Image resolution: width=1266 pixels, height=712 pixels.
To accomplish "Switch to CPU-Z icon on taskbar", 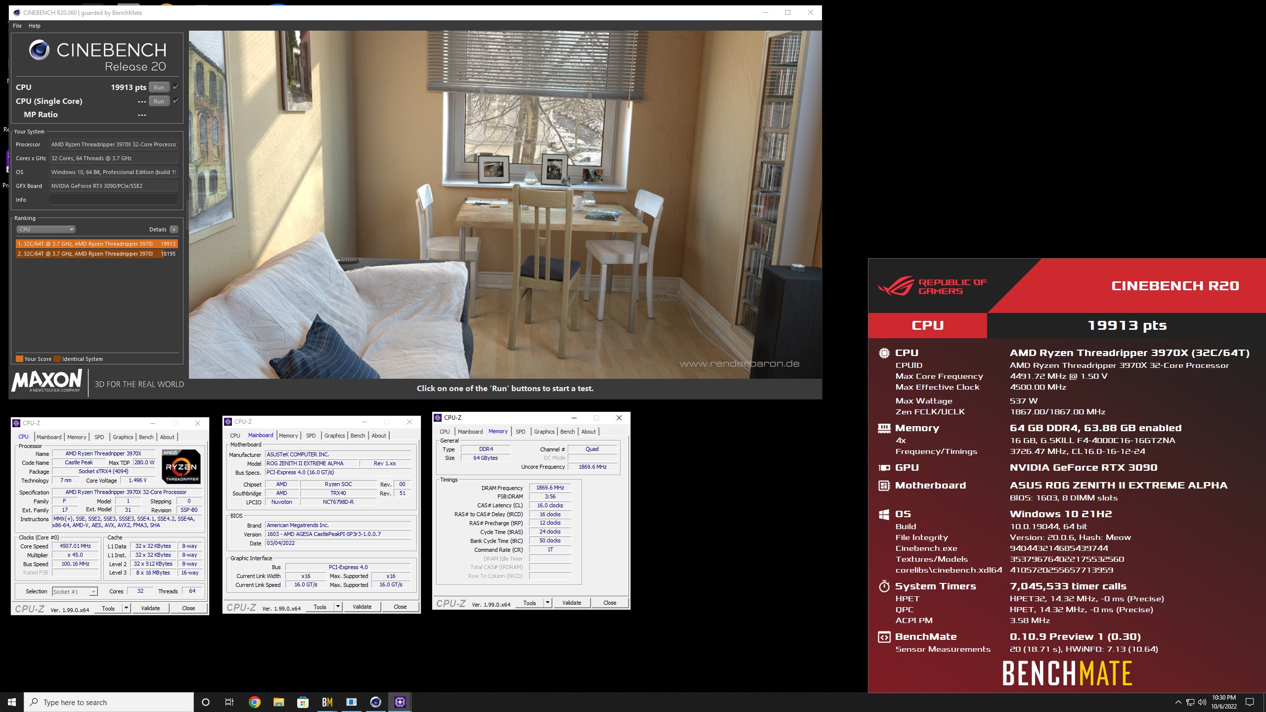I will [400, 702].
